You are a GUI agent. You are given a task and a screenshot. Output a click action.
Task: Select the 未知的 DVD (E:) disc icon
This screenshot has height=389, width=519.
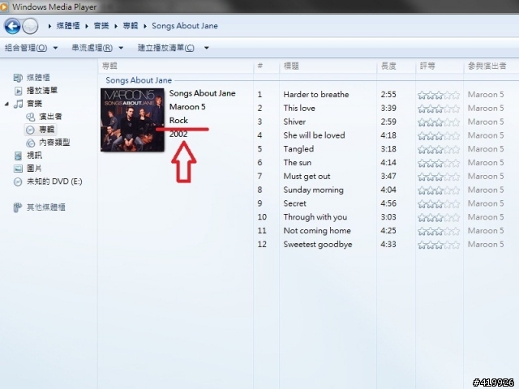tap(18, 182)
